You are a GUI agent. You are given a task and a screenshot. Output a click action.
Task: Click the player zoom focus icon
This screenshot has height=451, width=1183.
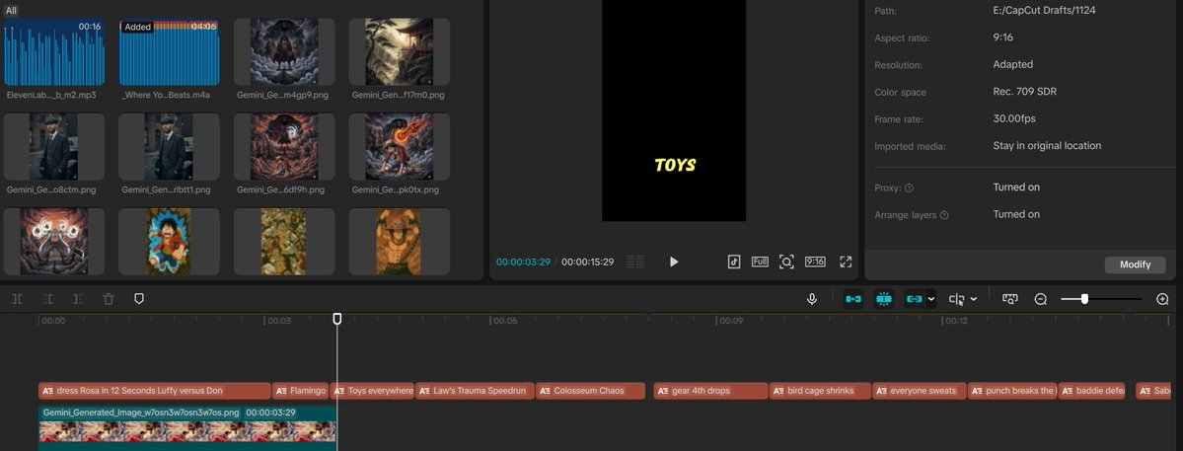pos(786,262)
